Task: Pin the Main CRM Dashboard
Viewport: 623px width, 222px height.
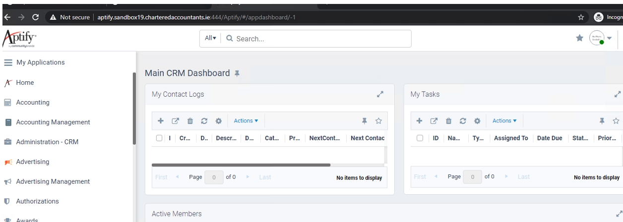Action: coord(237,73)
